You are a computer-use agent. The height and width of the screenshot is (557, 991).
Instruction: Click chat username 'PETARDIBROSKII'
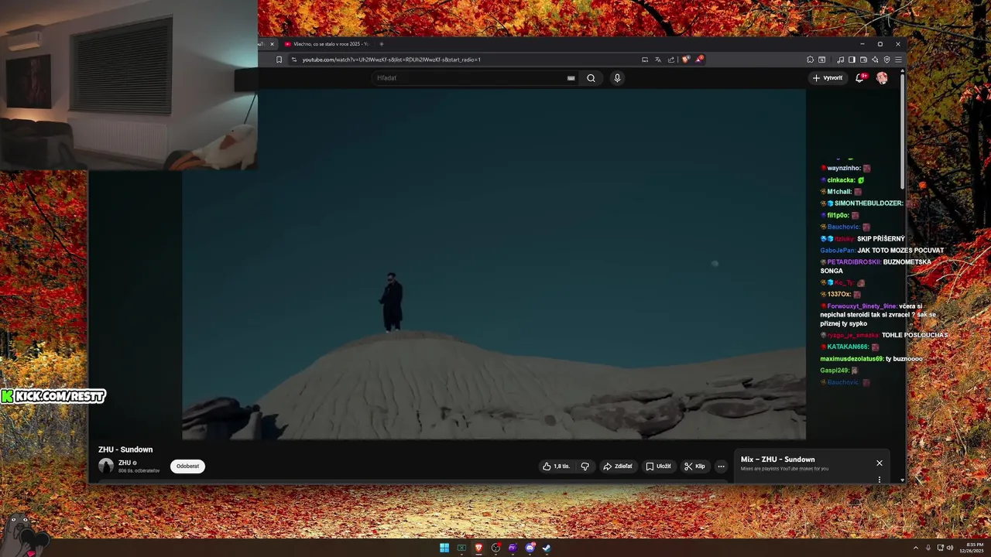tap(854, 262)
